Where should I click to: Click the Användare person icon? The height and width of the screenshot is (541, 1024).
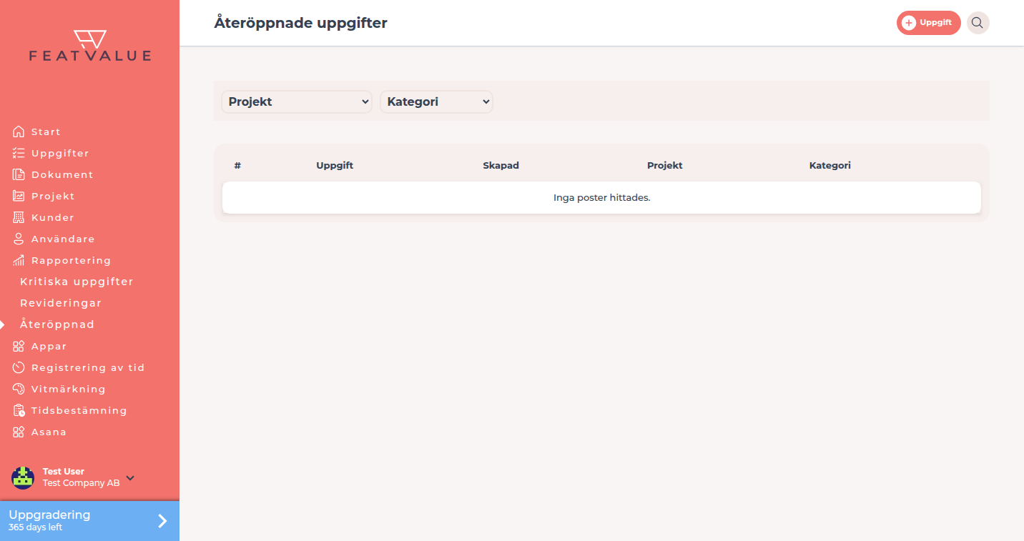pos(19,239)
